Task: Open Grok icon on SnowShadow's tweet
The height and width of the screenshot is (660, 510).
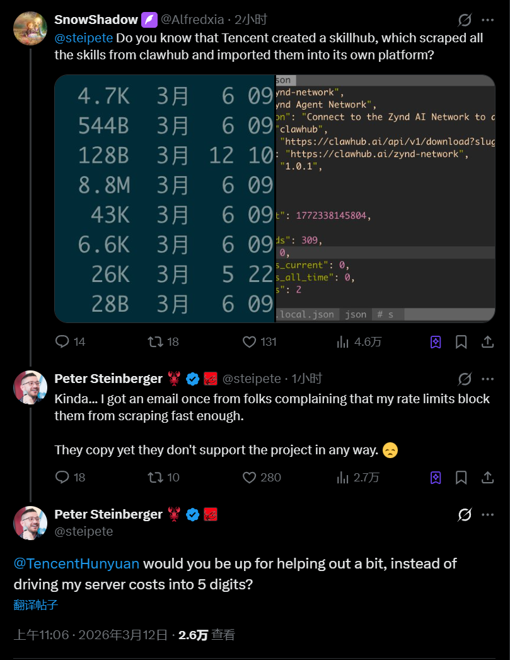Action: point(465,20)
